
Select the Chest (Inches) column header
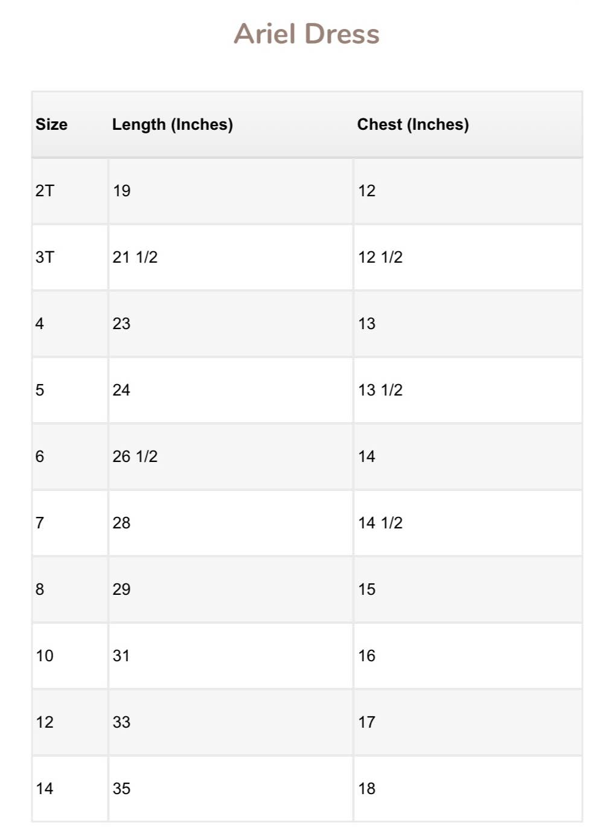[413, 124]
